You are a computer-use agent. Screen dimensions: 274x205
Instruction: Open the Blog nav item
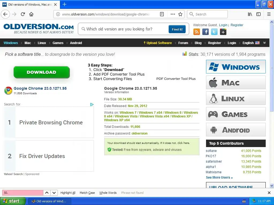click(198, 43)
